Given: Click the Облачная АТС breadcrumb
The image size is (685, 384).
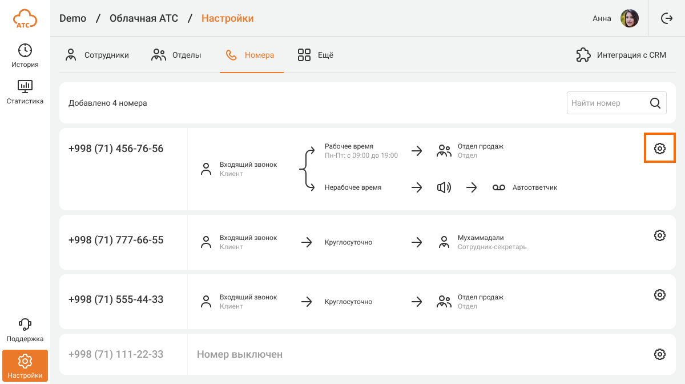Looking at the screenshot, I should (144, 18).
